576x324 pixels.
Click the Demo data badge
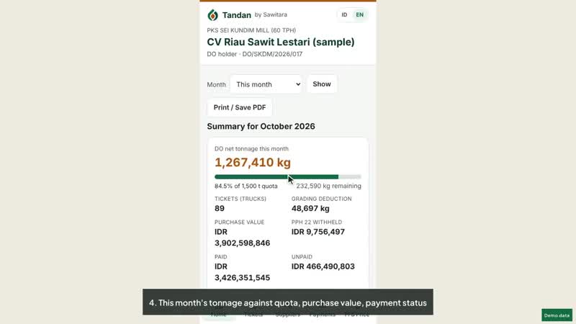coord(557,315)
